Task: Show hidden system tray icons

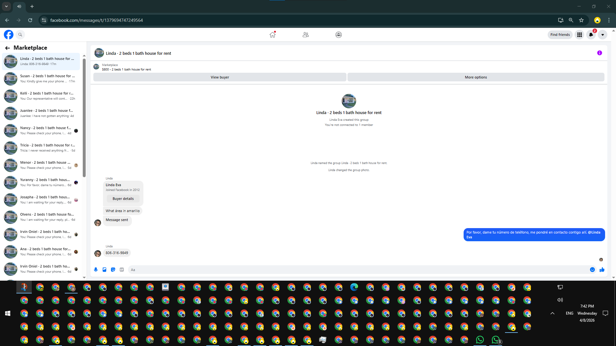Action: (x=552, y=313)
